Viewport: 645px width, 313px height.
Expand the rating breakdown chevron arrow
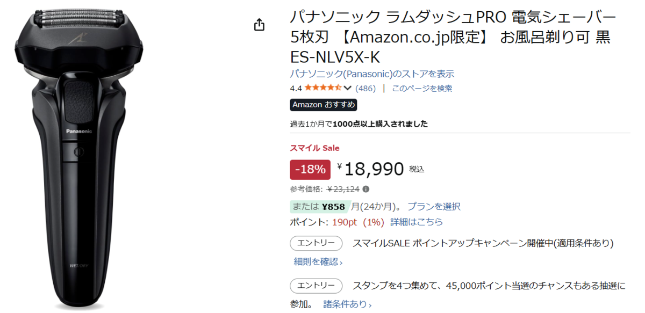347,88
